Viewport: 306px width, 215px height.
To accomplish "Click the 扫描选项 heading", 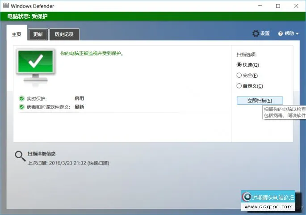I will click(247, 55).
